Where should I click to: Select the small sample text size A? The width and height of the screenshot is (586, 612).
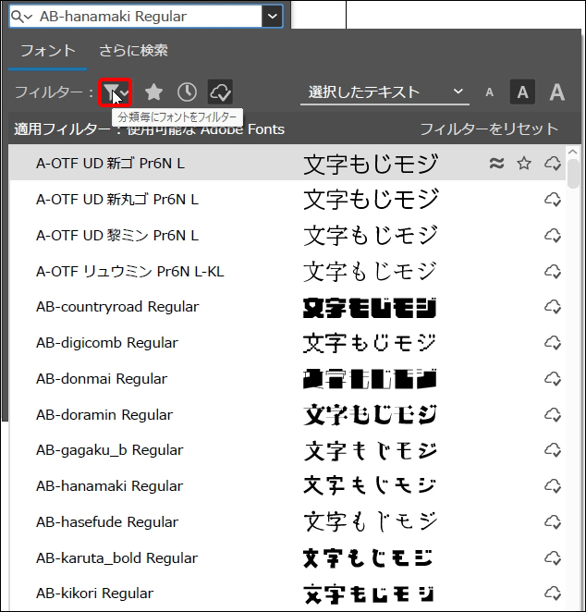click(489, 92)
